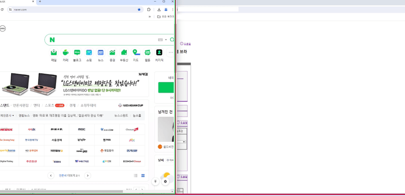Select the 쇼핑투데이 tab
405x196 pixels.
[x=88, y=105]
